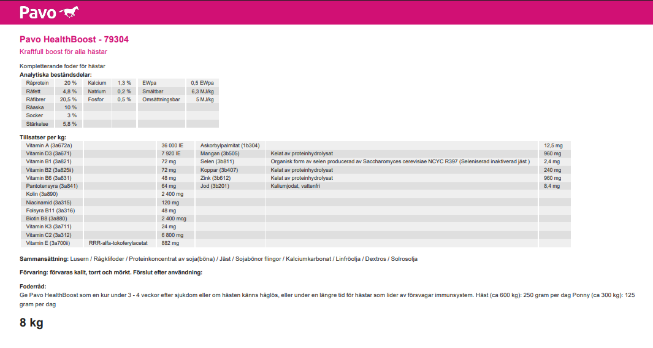The width and height of the screenshot is (653, 348).
Task: Click 'Pantotensyra (3a841)' label
Action: [52, 186]
